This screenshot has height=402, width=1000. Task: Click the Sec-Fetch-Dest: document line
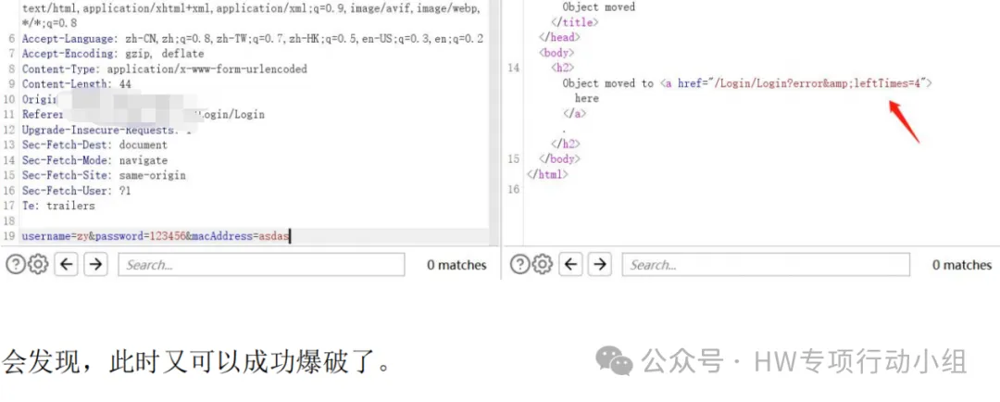click(94, 144)
